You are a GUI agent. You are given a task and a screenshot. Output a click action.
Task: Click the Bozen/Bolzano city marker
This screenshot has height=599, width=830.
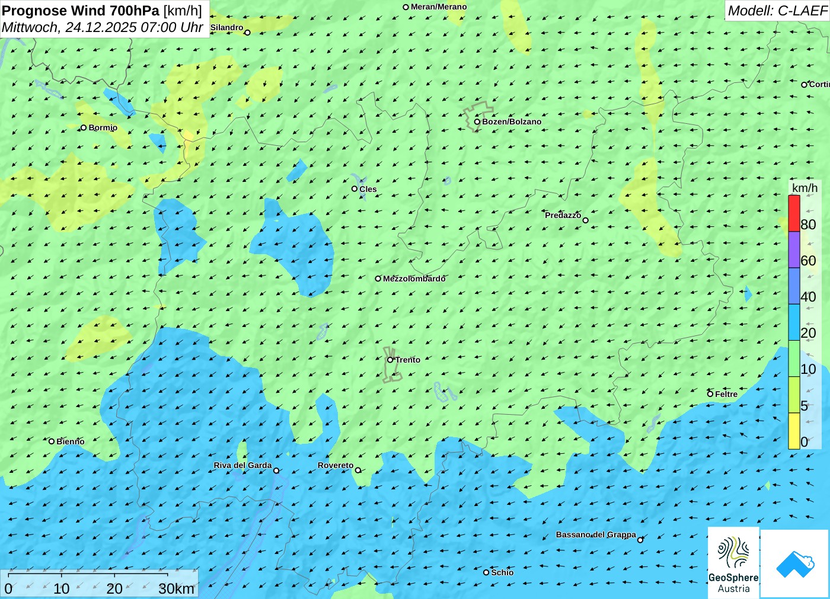pyautogui.click(x=477, y=121)
